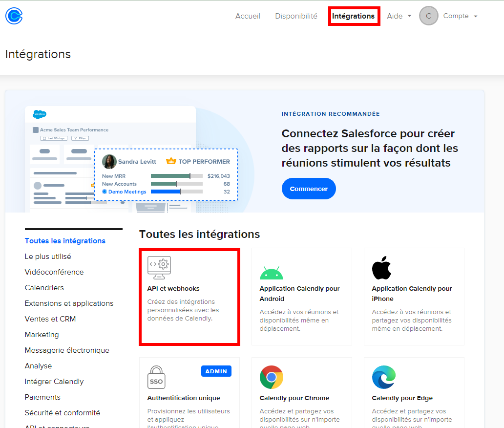The width and height of the screenshot is (504, 428).
Task: Click the Chrome browser icon
Action: [271, 377]
